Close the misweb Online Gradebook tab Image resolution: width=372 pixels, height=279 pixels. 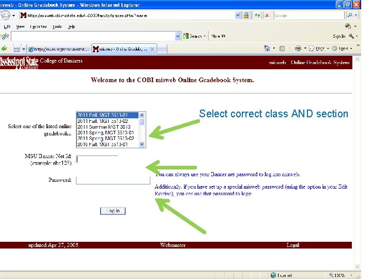point(152,49)
